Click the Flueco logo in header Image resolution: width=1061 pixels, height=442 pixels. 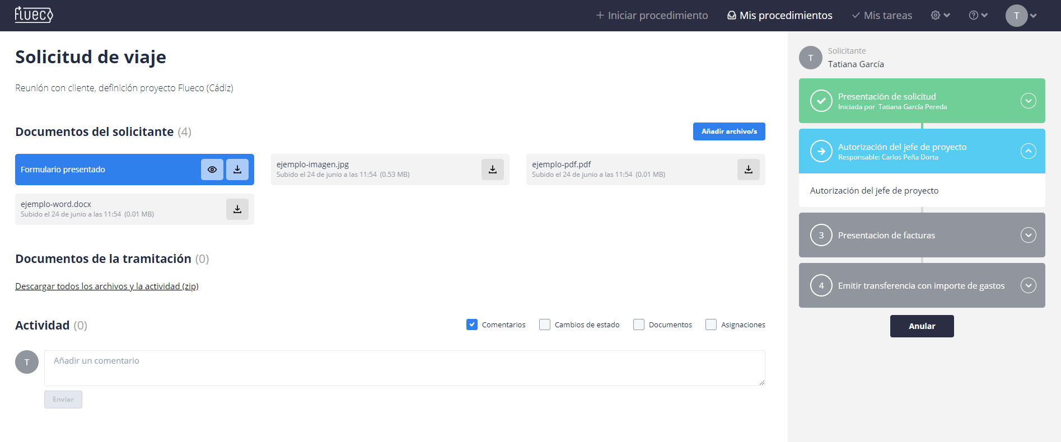tap(34, 15)
